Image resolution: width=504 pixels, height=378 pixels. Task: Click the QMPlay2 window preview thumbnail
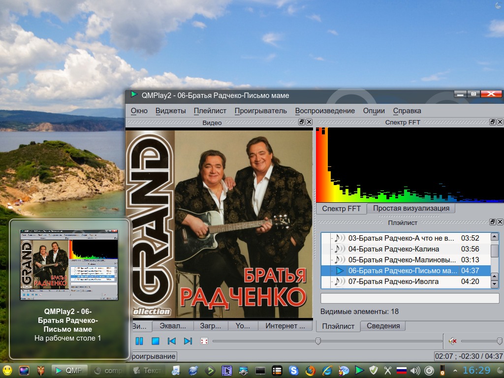tap(69, 265)
